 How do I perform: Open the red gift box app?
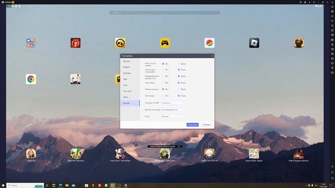click(75, 43)
